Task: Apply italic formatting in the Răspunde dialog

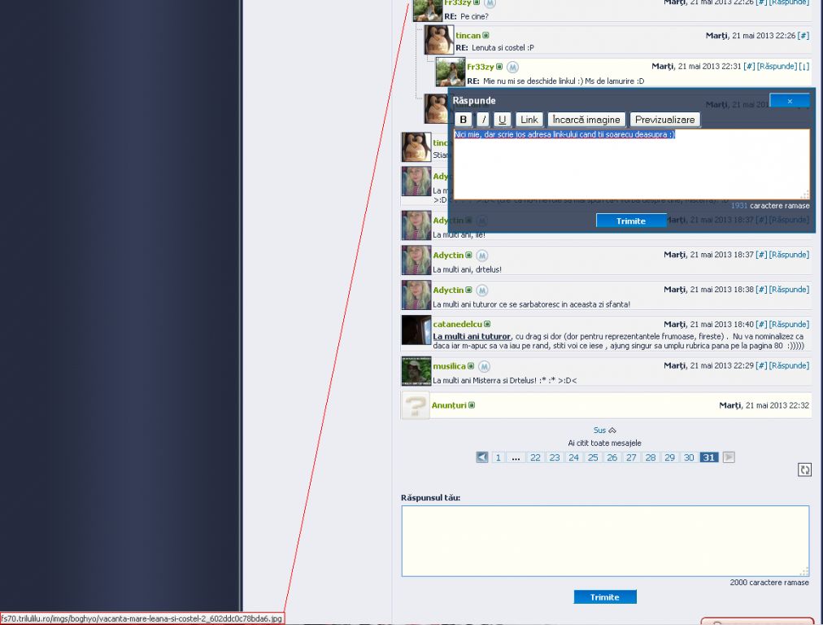Action: click(x=483, y=120)
